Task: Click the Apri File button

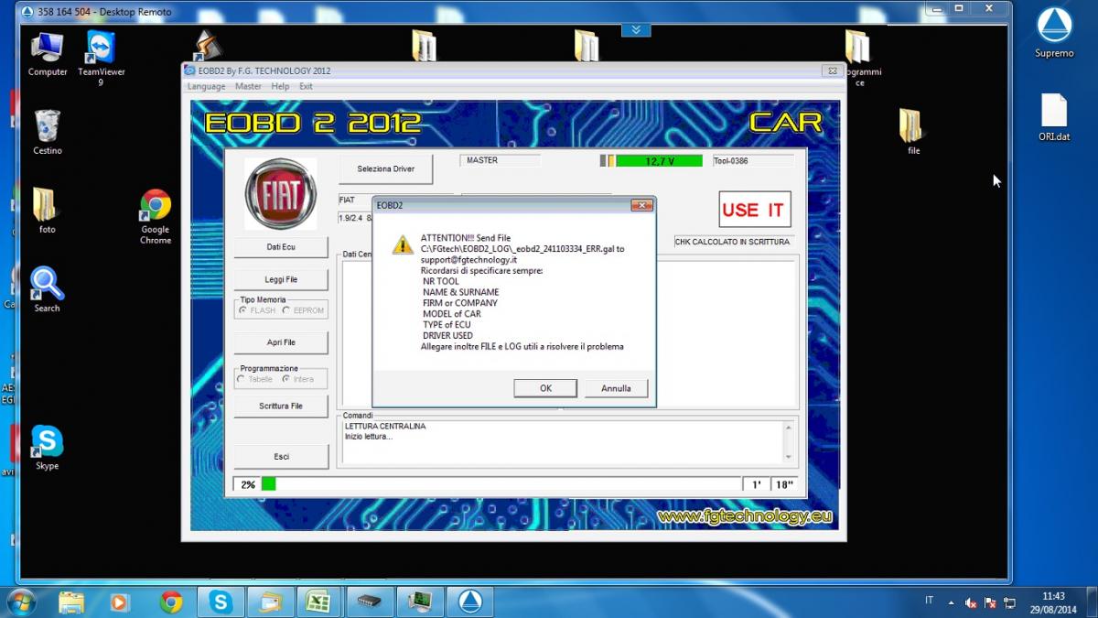Action: tap(281, 342)
